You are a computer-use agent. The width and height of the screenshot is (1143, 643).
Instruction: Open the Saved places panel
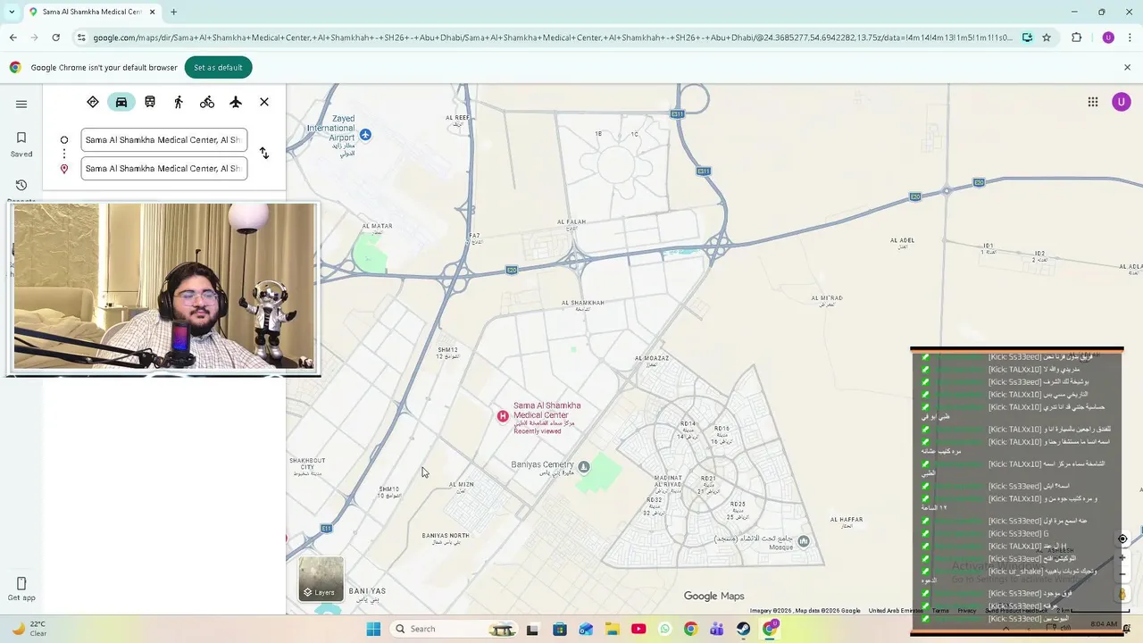click(x=21, y=145)
